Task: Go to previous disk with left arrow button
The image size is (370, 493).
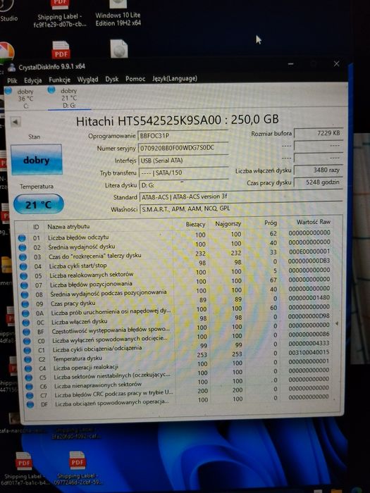Action: point(16,122)
